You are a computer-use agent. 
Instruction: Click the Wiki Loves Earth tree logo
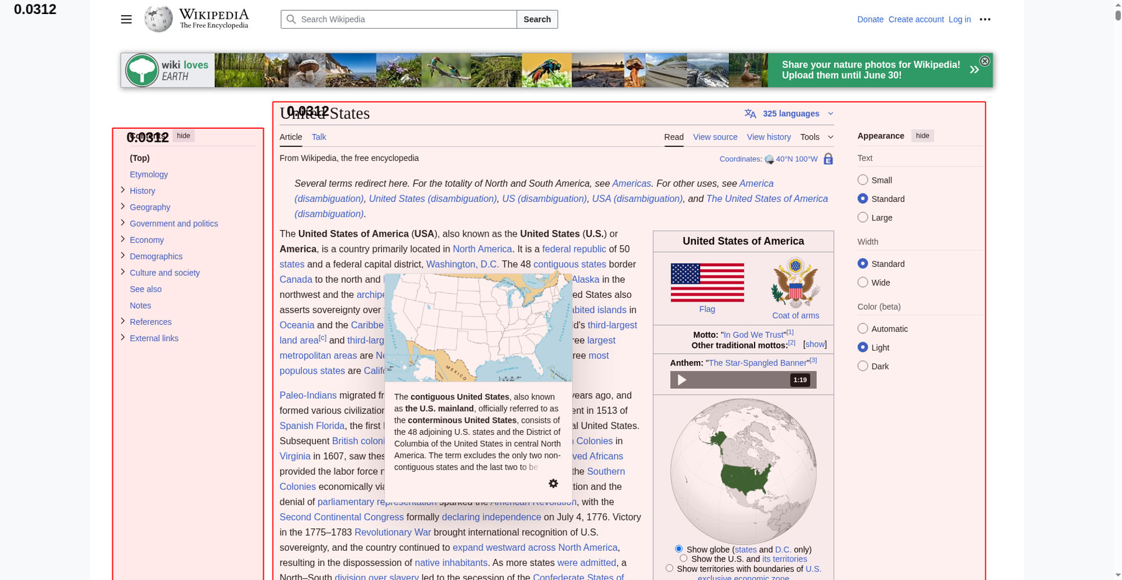142,70
